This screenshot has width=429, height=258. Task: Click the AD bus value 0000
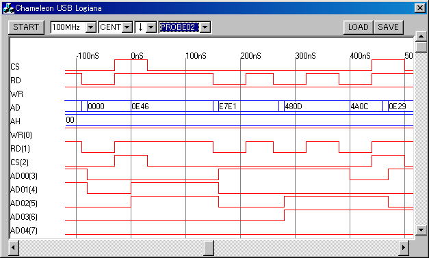pos(96,106)
